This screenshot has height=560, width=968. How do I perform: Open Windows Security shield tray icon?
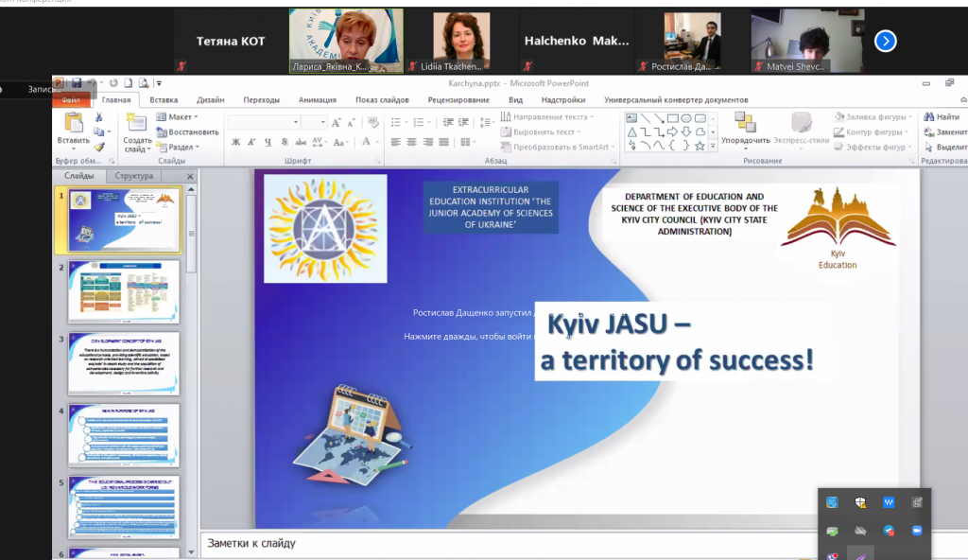(x=860, y=502)
